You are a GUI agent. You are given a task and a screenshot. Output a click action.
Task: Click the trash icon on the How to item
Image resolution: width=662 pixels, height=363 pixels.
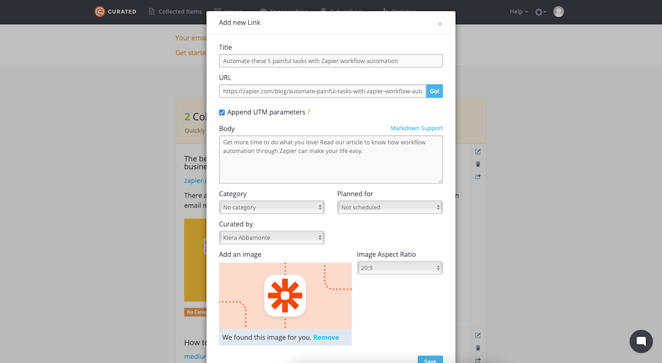click(478, 348)
